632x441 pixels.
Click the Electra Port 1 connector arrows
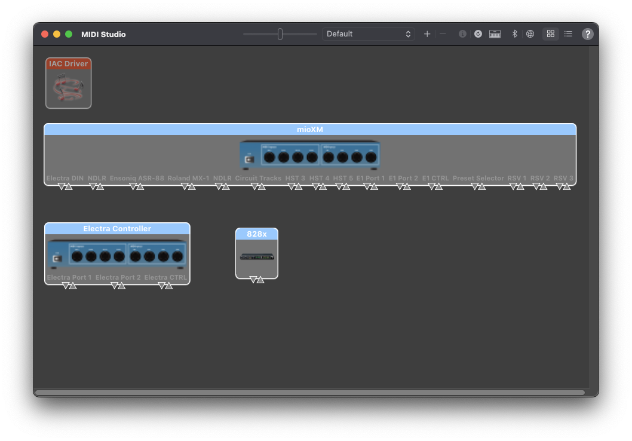point(69,286)
